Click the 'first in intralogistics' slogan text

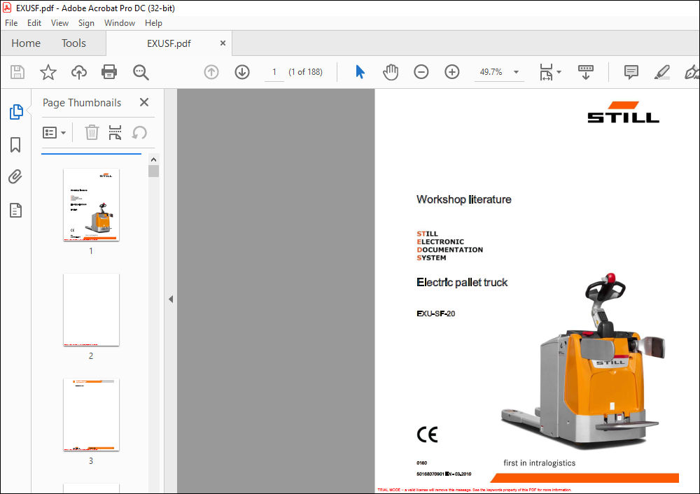coord(539,463)
